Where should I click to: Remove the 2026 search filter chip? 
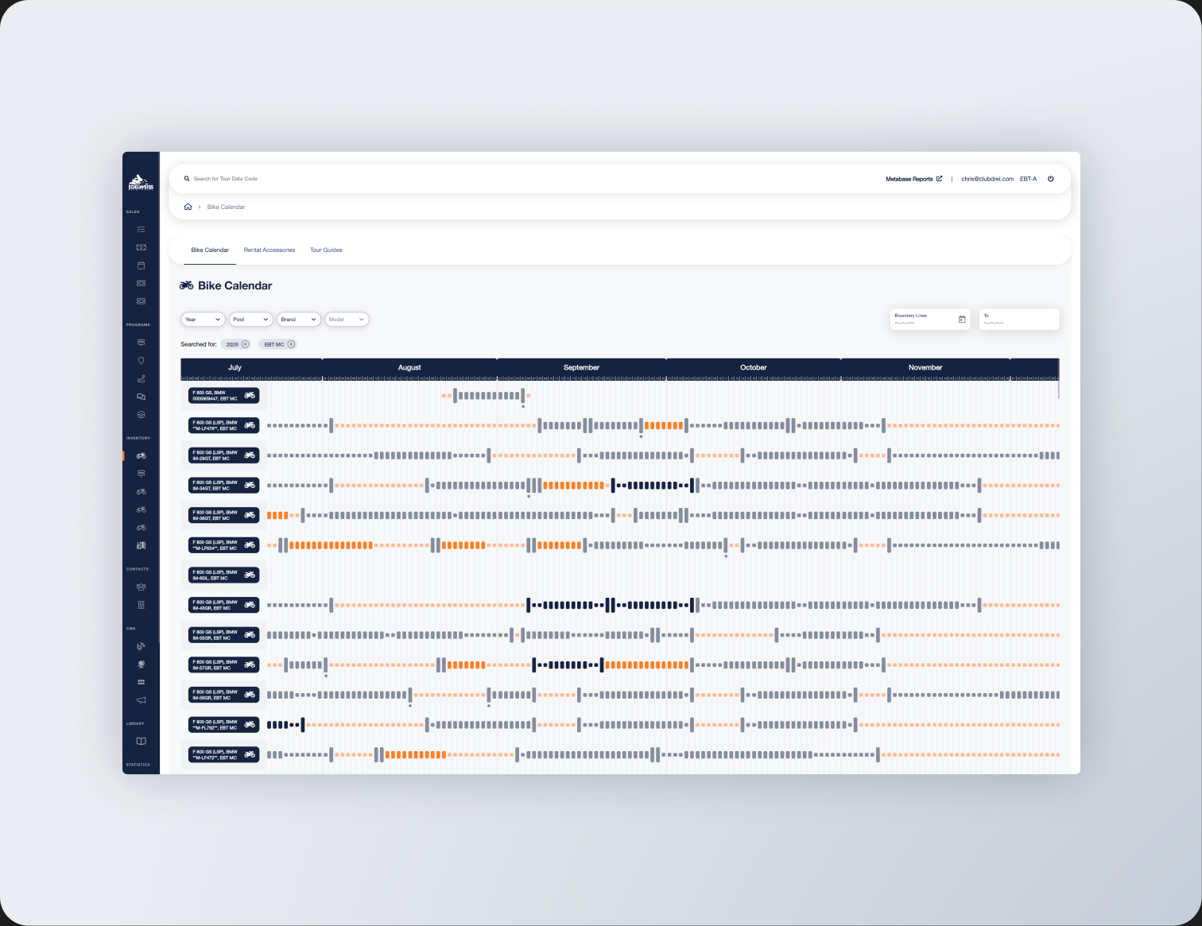[245, 344]
